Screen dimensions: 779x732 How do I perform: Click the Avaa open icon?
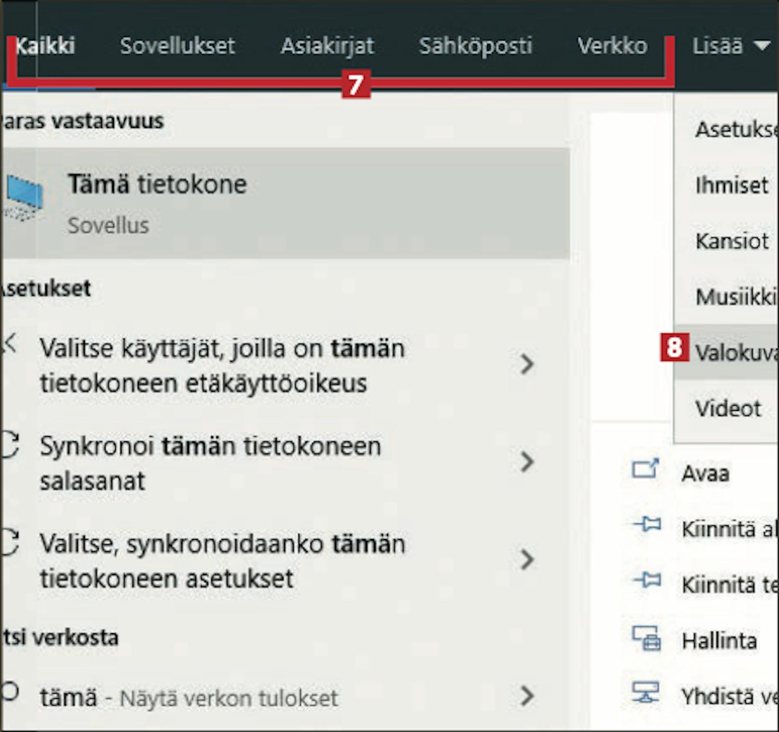[x=645, y=469]
